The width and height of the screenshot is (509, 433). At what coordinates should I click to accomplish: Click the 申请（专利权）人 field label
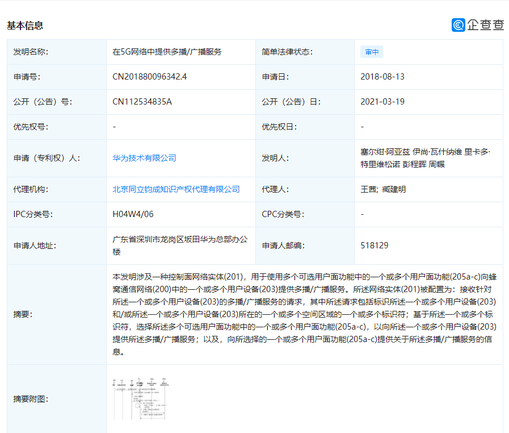click(47, 158)
